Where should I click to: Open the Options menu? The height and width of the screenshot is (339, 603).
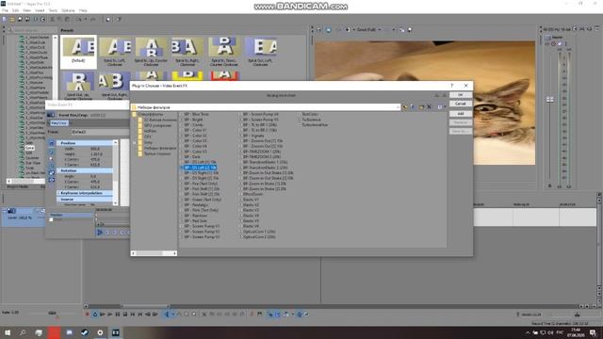(68, 10)
